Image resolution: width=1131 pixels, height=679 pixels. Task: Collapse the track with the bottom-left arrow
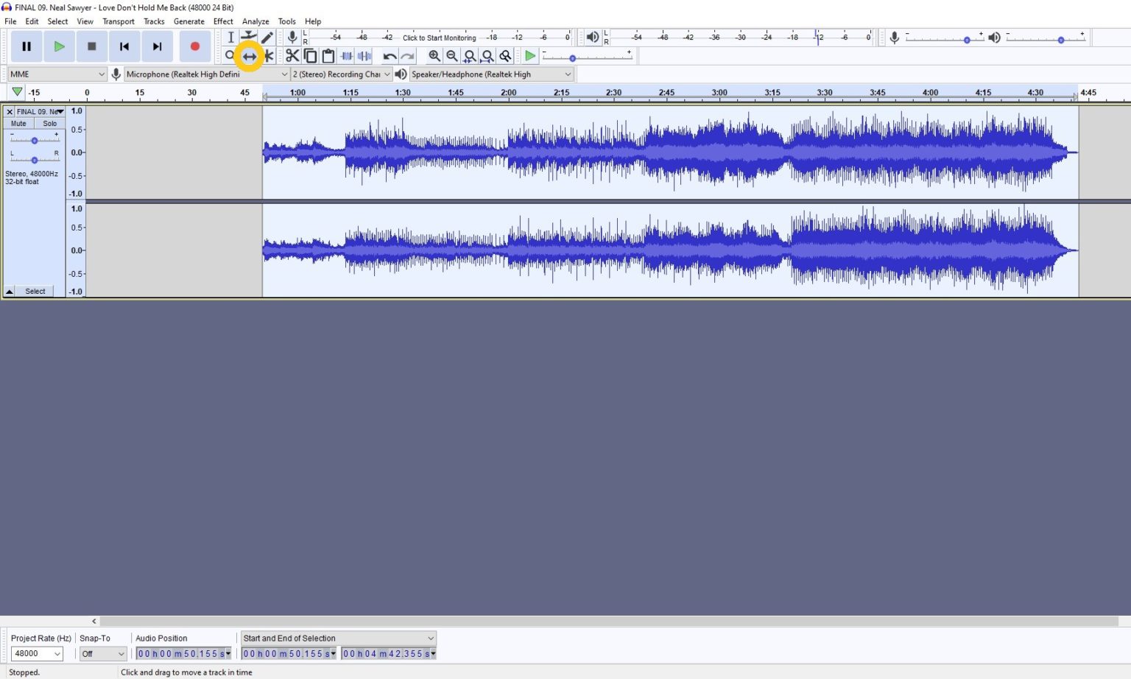click(9, 290)
